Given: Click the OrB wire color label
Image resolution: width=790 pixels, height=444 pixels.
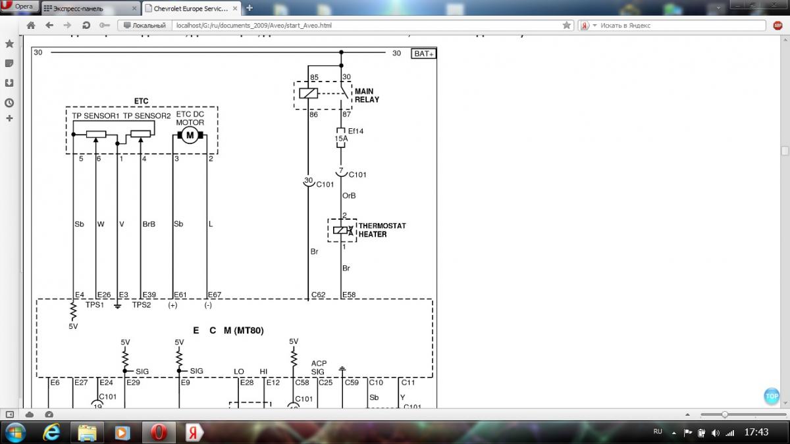Looking at the screenshot, I should tap(350, 195).
